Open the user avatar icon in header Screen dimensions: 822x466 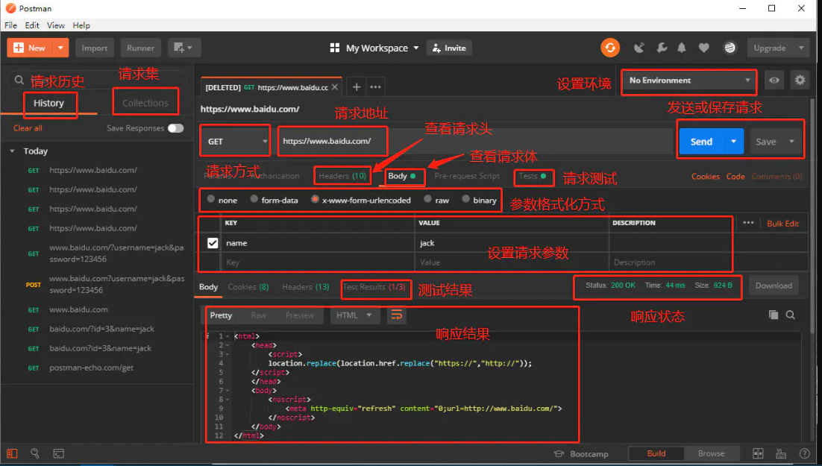[x=730, y=48]
